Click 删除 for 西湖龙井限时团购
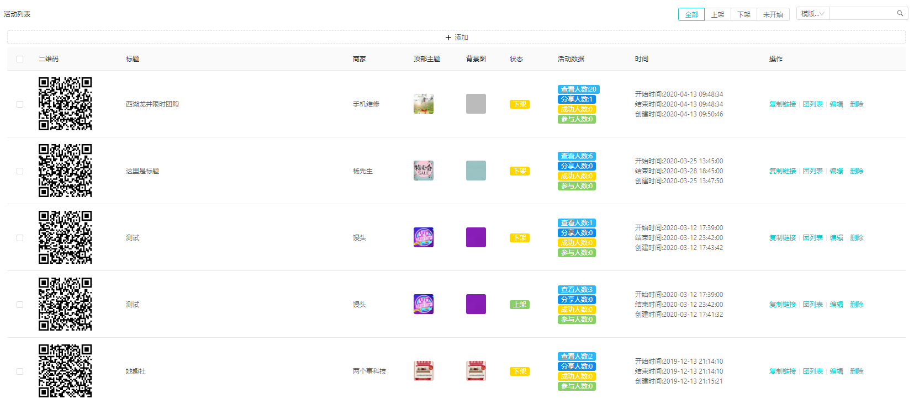Screen dimensions: 914x404 coord(857,104)
